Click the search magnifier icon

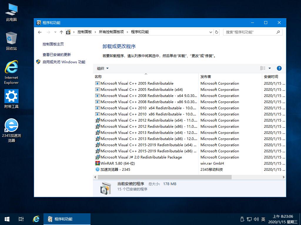pos(278,32)
